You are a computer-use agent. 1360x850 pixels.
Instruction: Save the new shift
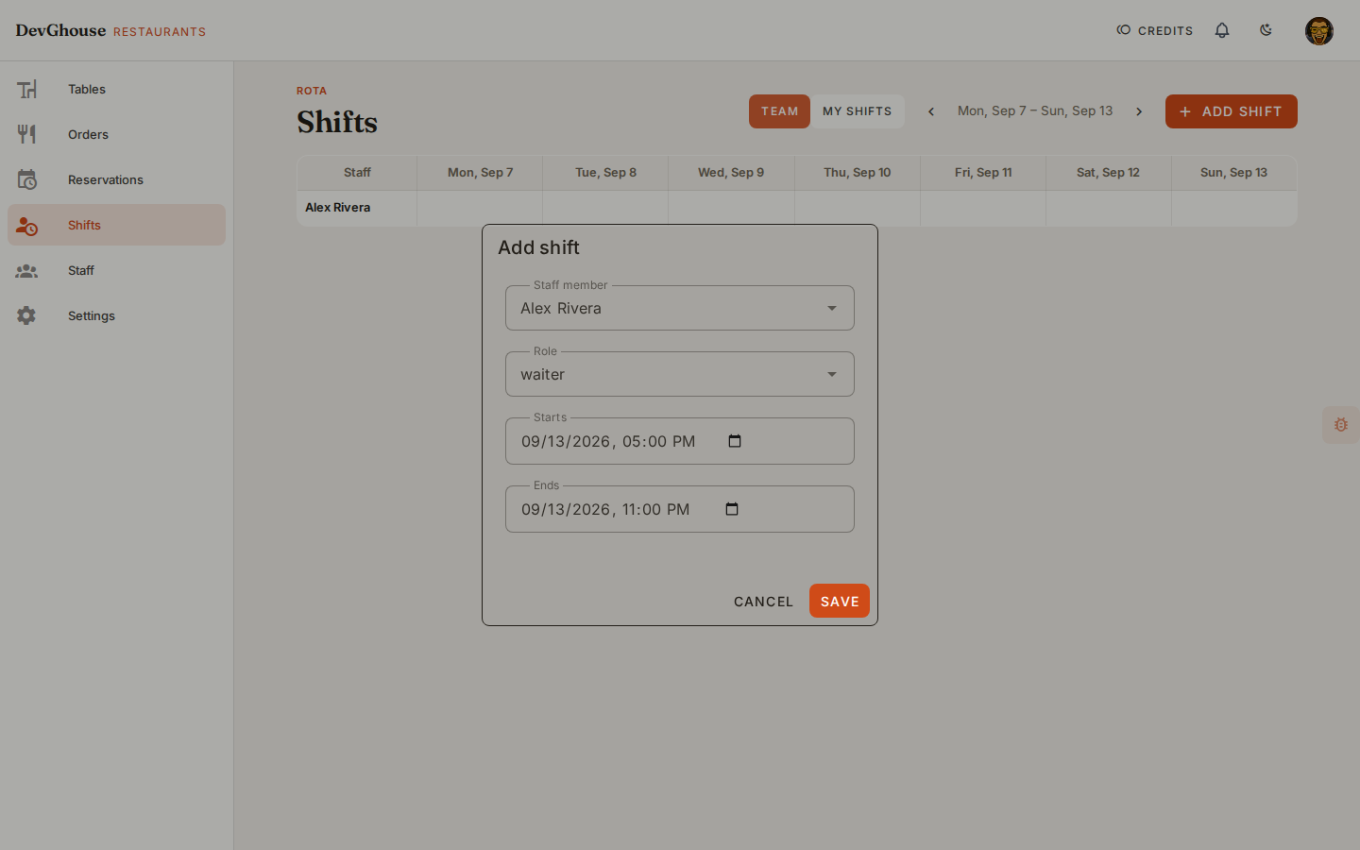coord(840,601)
